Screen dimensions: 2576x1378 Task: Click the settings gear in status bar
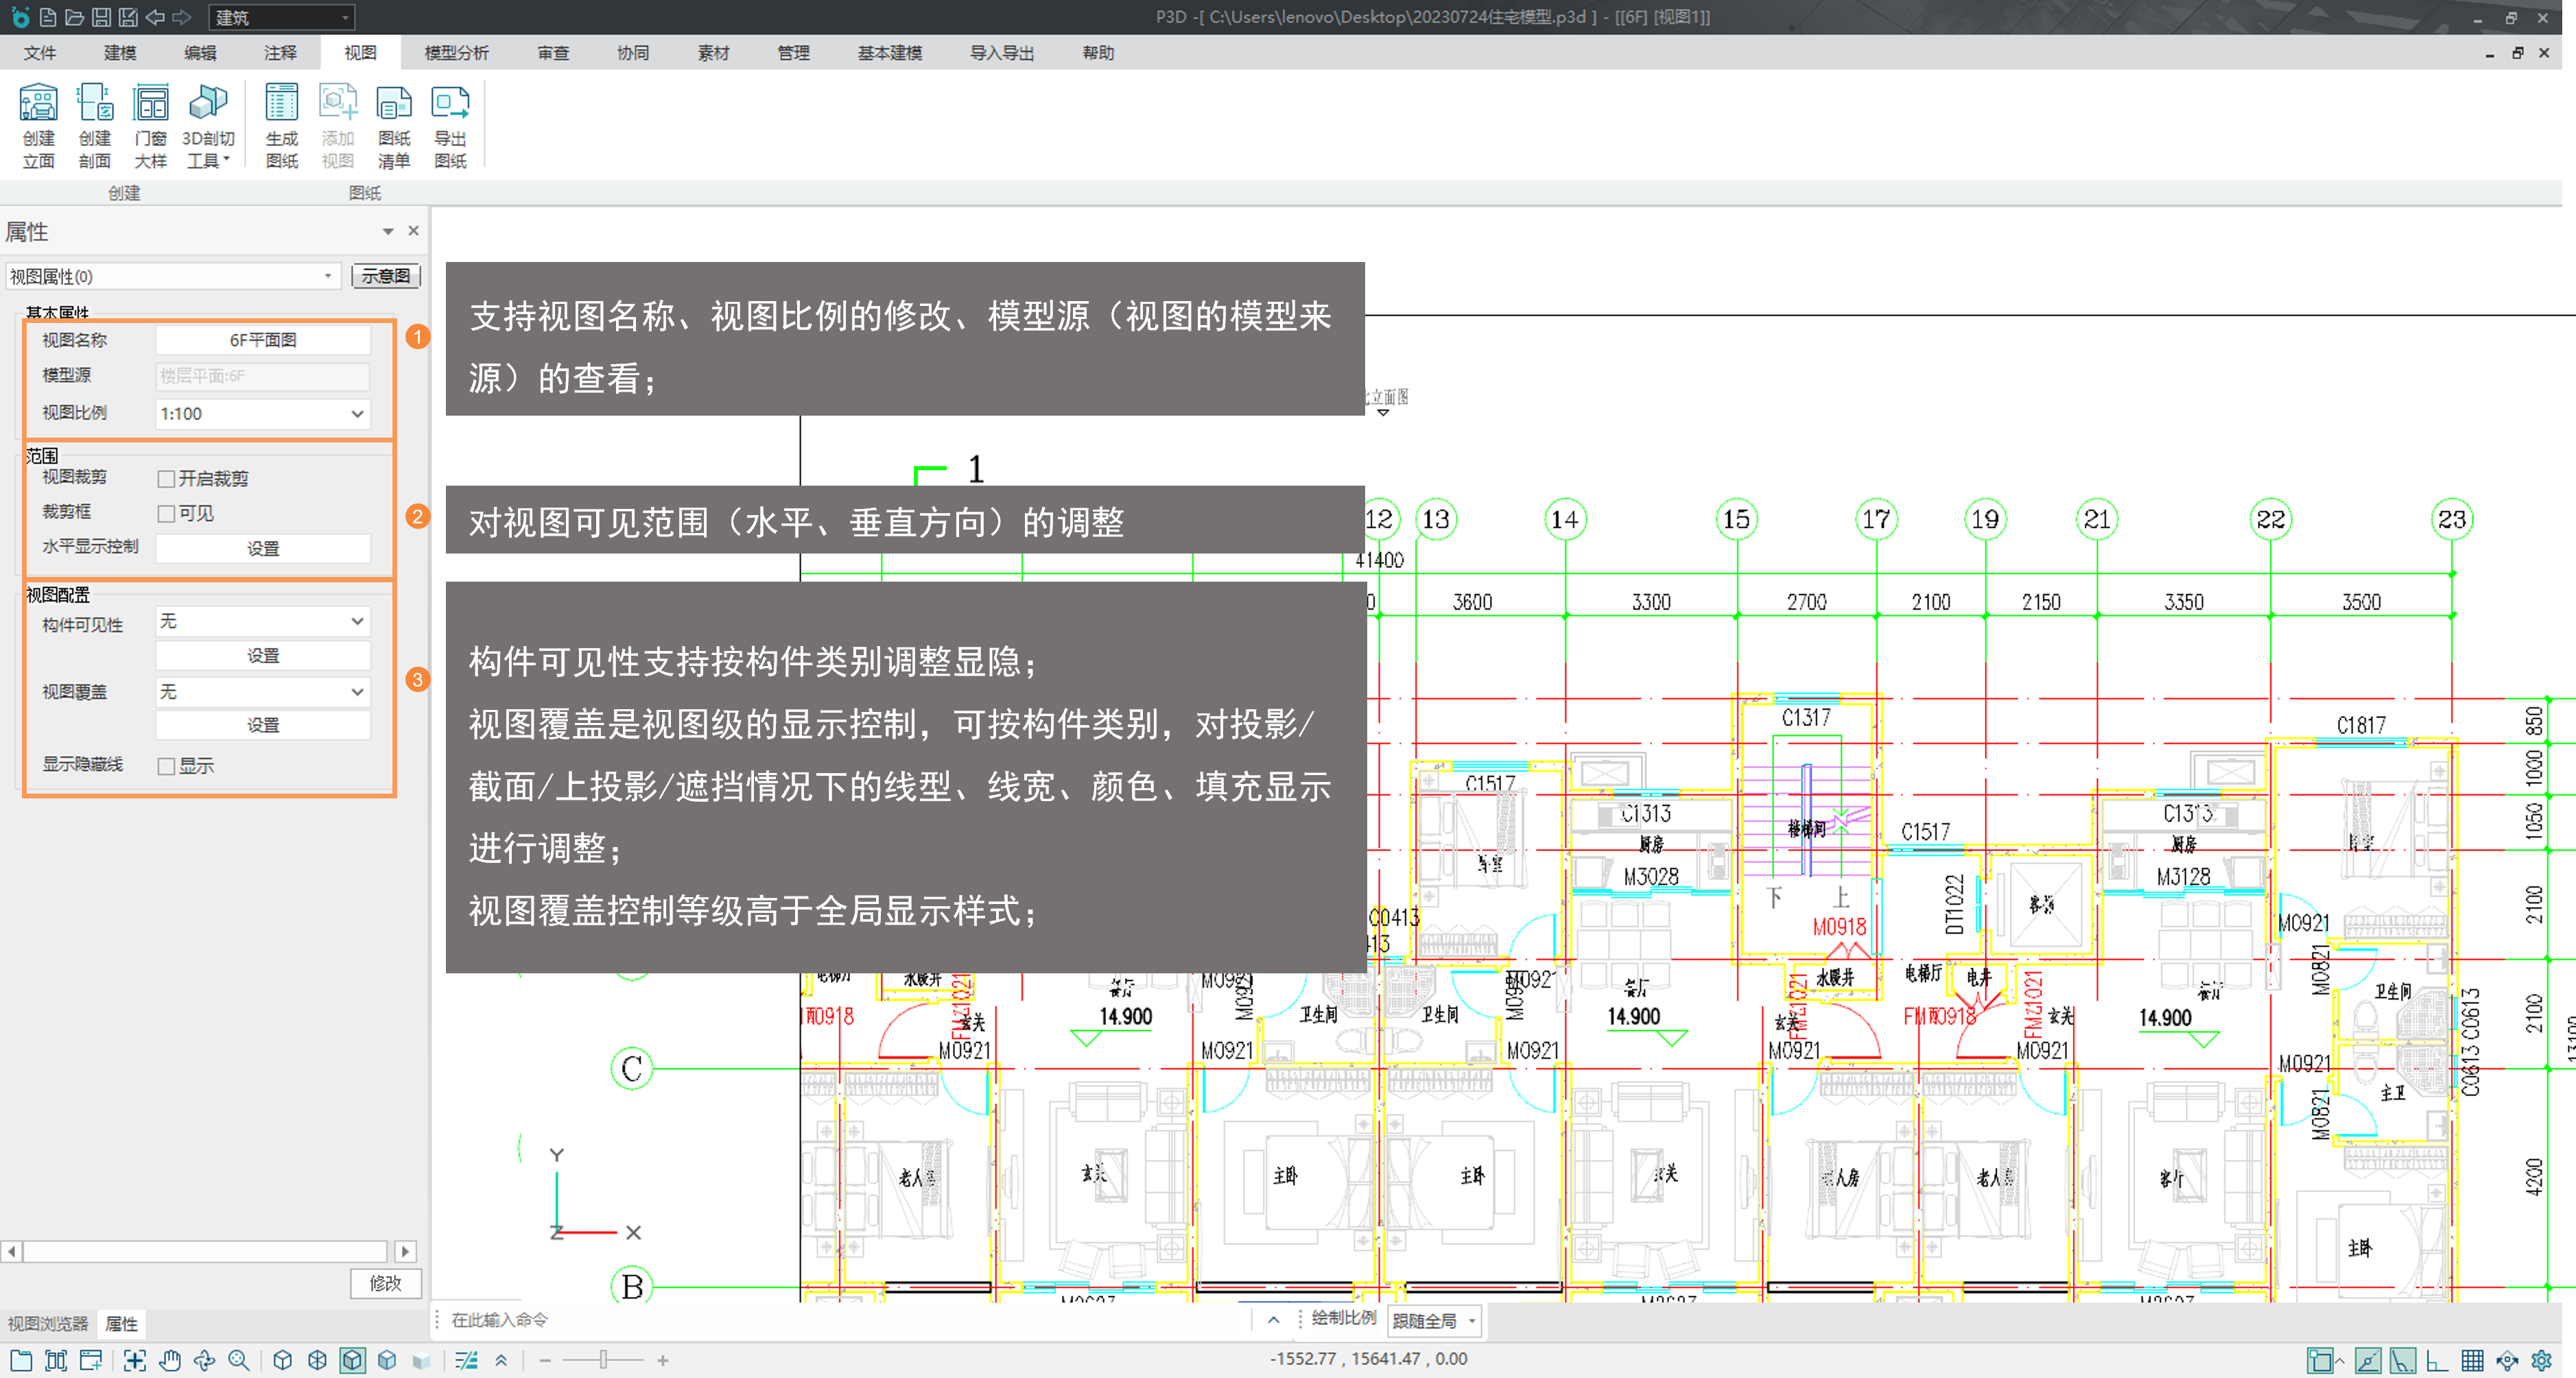tap(2541, 1360)
